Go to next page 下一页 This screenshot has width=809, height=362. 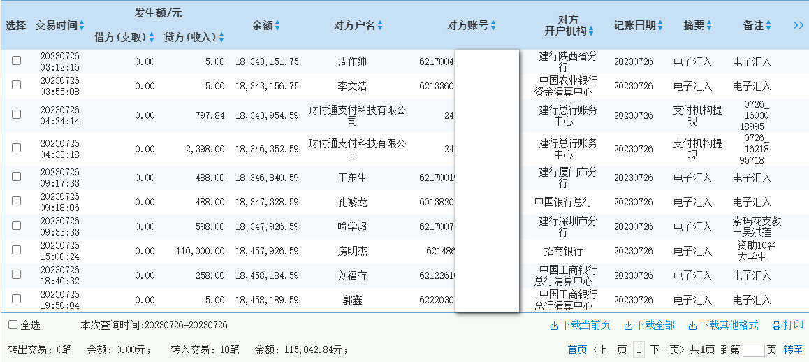[667, 350]
